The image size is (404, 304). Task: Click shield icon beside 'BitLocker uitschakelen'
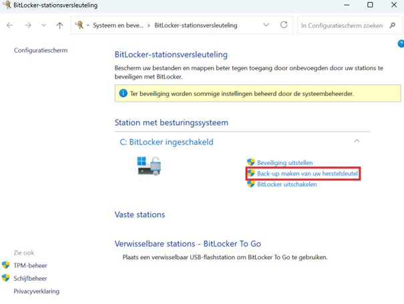(250, 184)
